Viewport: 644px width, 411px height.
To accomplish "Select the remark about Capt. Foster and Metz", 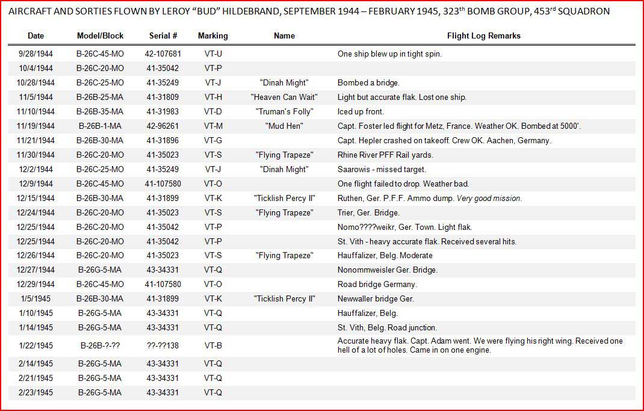I will tap(459, 126).
